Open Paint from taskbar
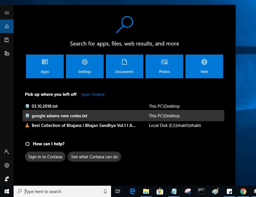The height and width of the screenshot is (197, 256). tap(215, 191)
